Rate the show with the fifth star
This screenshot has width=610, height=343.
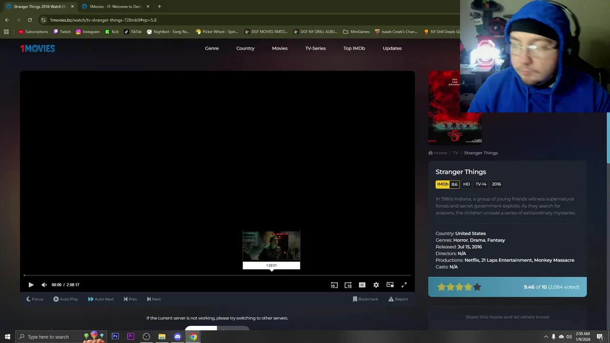click(x=477, y=287)
